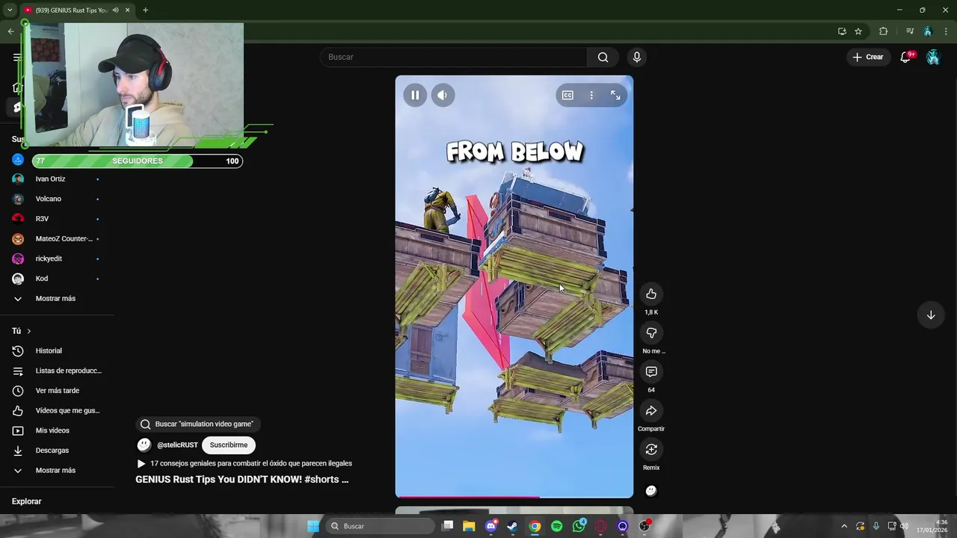This screenshot has width=957, height=538.
Task: Search "simulation video game" chip
Action: (198, 424)
